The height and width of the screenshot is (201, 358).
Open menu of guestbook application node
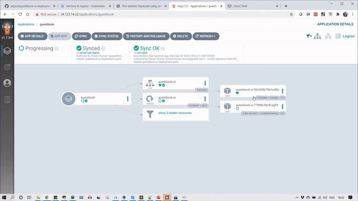[128, 99]
